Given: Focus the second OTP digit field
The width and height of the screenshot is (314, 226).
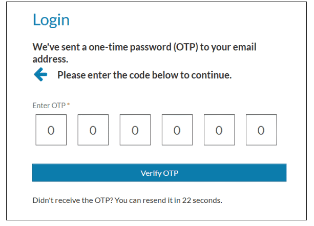Looking at the screenshot, I should [93, 130].
